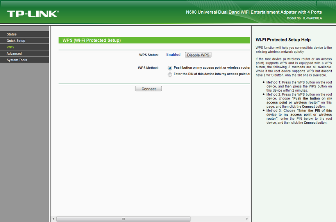
Task: Click the blue Enabled status text
Action: point(173,55)
